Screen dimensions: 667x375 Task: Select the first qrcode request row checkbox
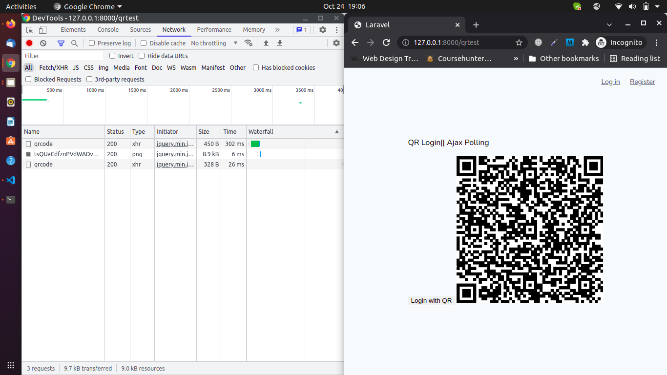(28, 144)
